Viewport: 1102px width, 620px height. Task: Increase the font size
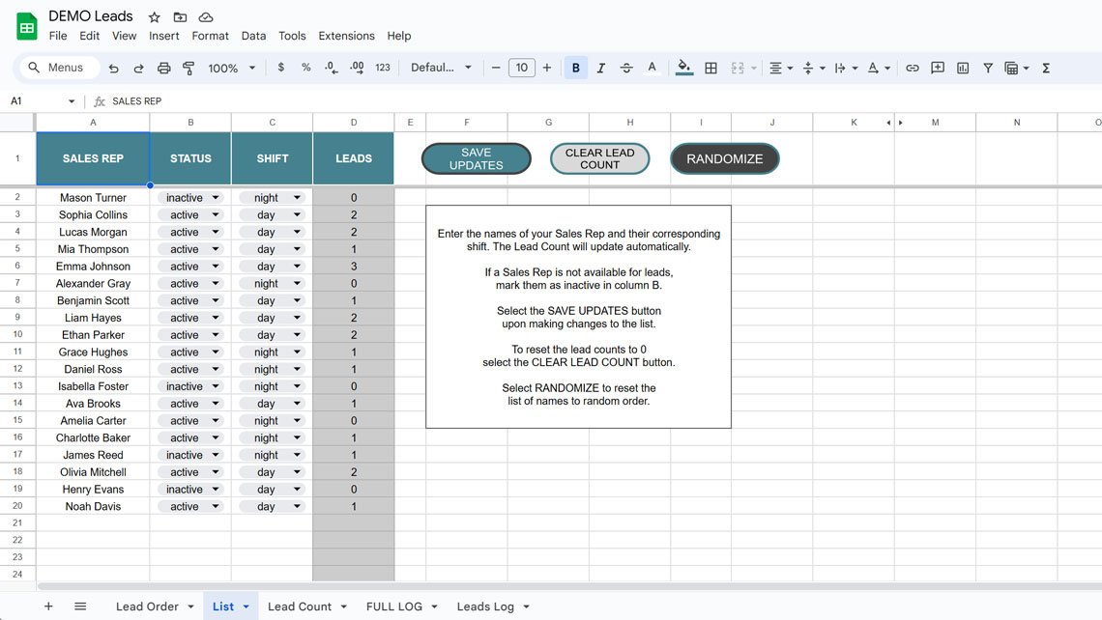point(547,68)
